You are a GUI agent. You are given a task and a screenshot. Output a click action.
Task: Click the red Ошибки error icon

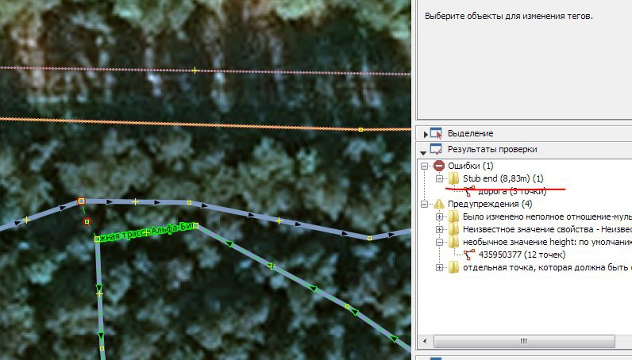tap(439, 166)
